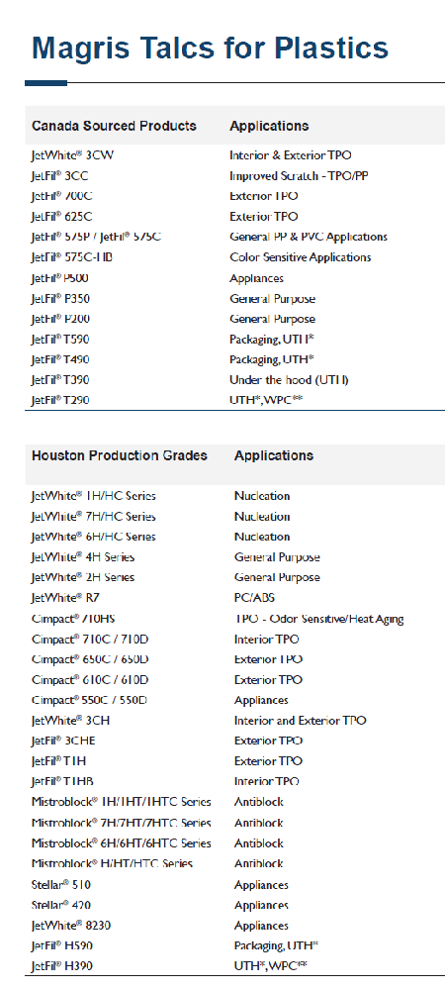This screenshot has width=445, height=989.
Task: Select JetFil T290 product row
Action: pos(235,400)
